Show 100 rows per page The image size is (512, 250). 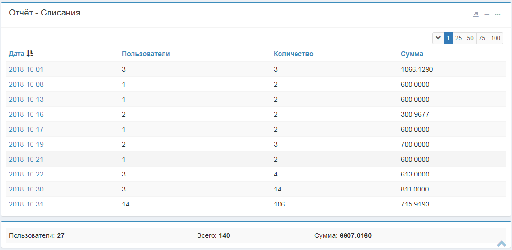click(495, 38)
